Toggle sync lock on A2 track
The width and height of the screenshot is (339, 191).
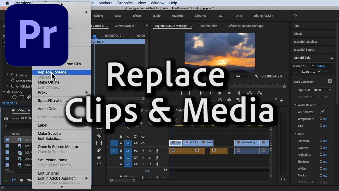136,158
